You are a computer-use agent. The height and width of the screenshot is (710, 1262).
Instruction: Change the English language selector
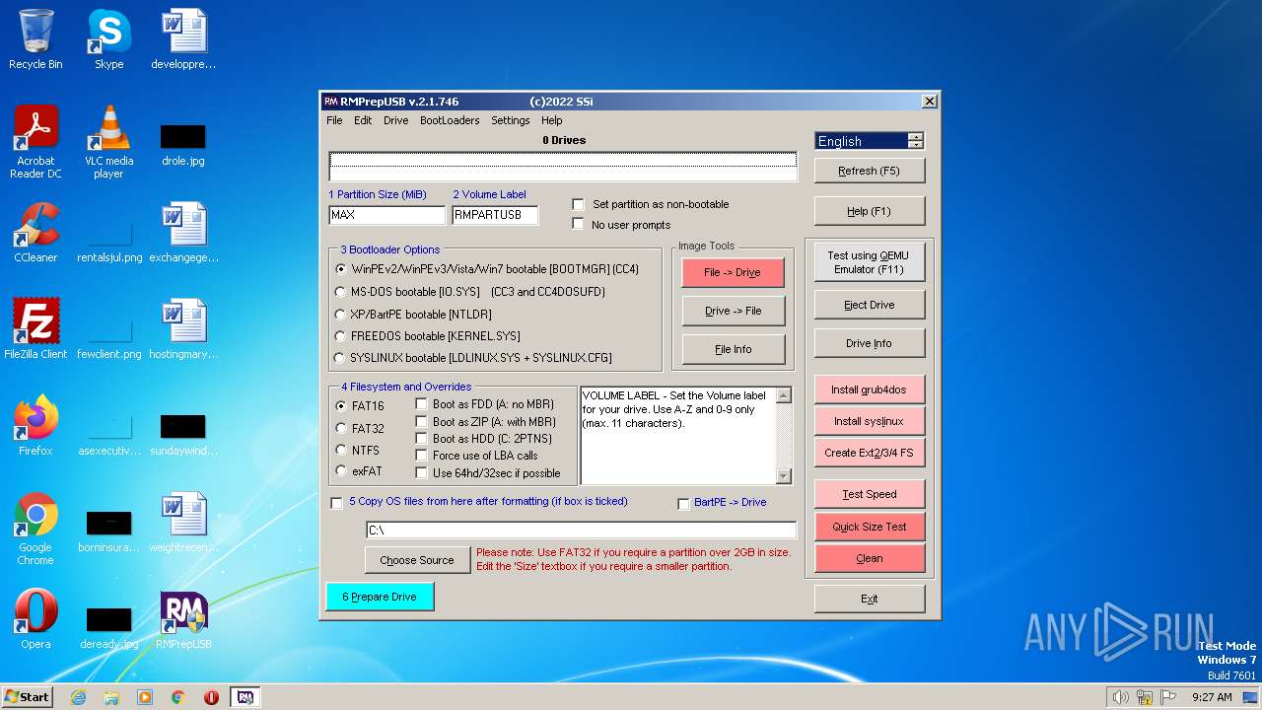tap(870, 141)
